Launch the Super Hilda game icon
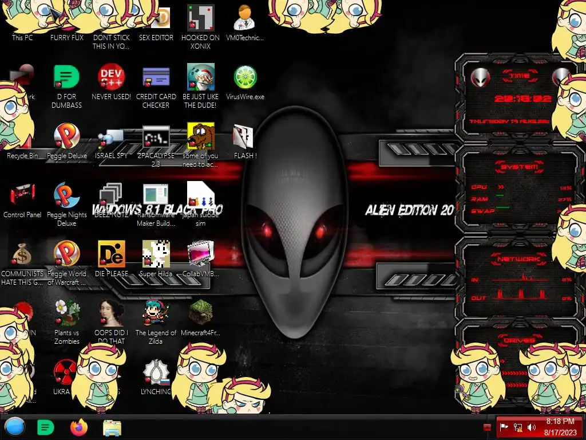 [x=156, y=254]
